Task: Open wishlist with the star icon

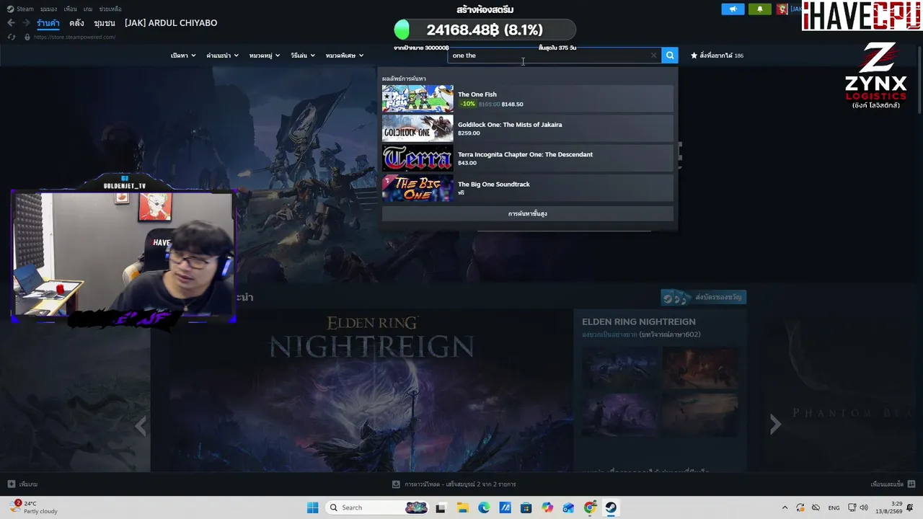Action: pyautogui.click(x=694, y=56)
